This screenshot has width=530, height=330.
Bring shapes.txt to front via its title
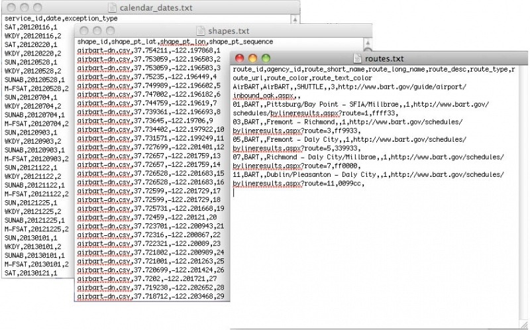tap(229, 31)
